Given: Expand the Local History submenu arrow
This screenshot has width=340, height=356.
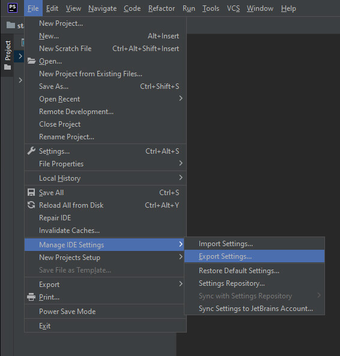Looking at the screenshot, I should coord(181,178).
